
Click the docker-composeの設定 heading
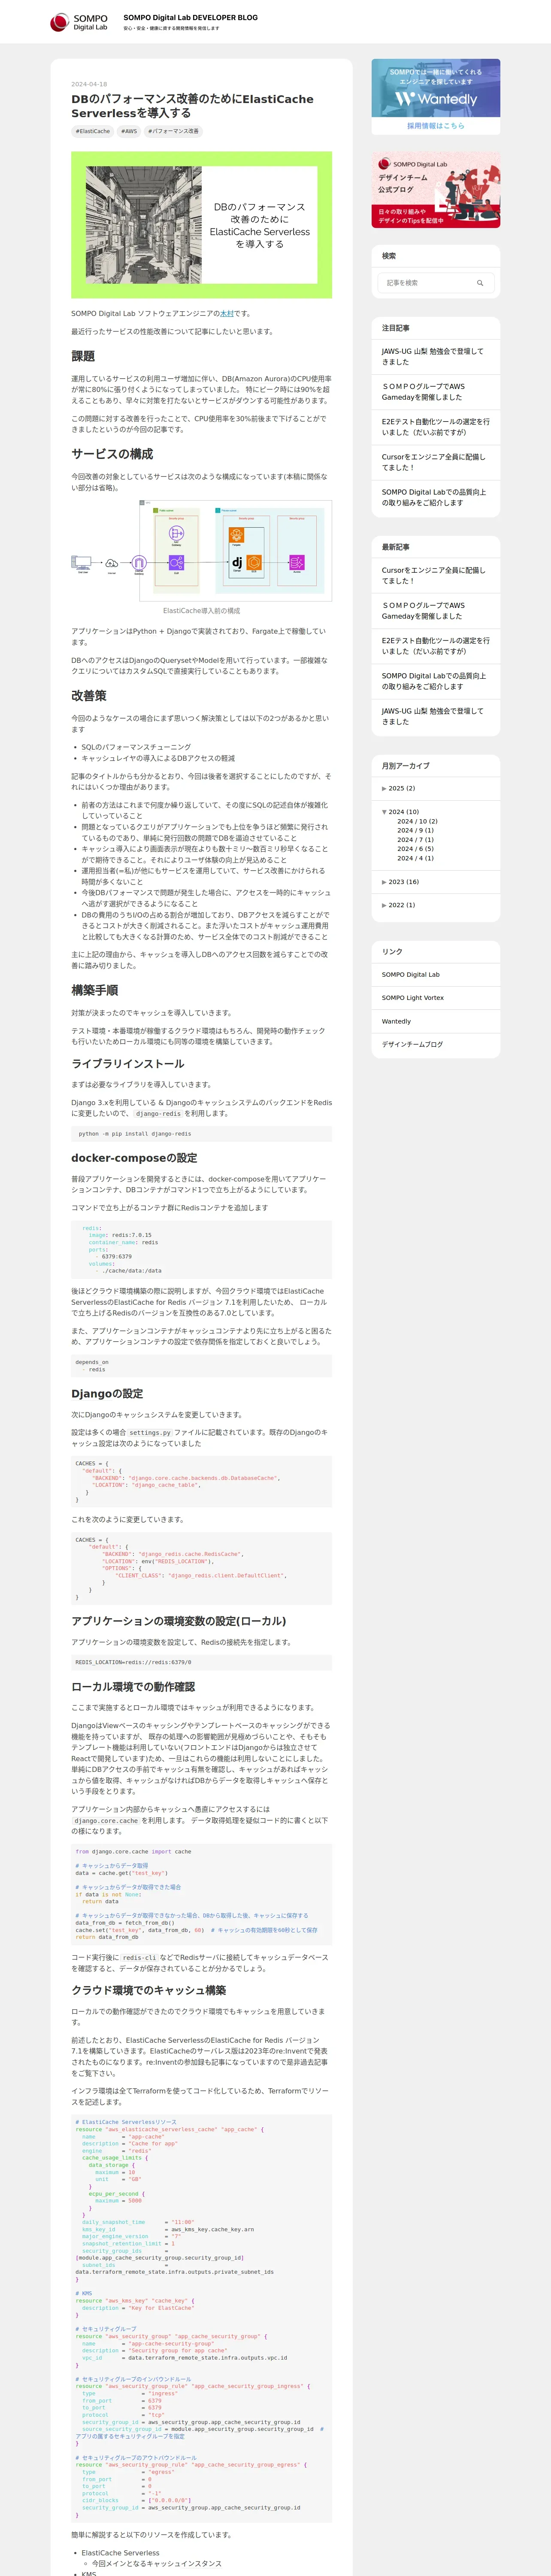point(134,1158)
